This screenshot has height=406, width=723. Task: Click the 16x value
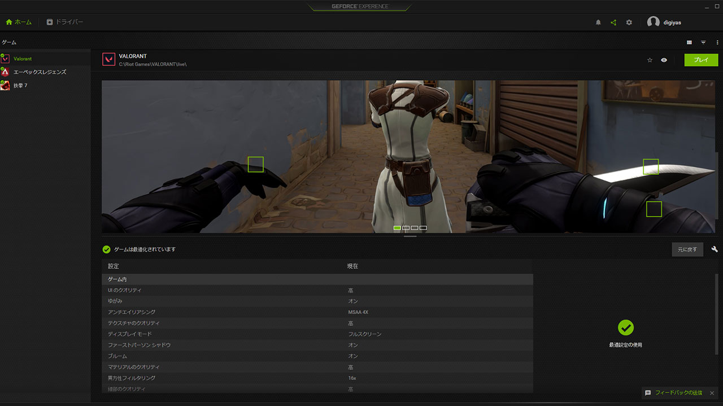point(352,378)
